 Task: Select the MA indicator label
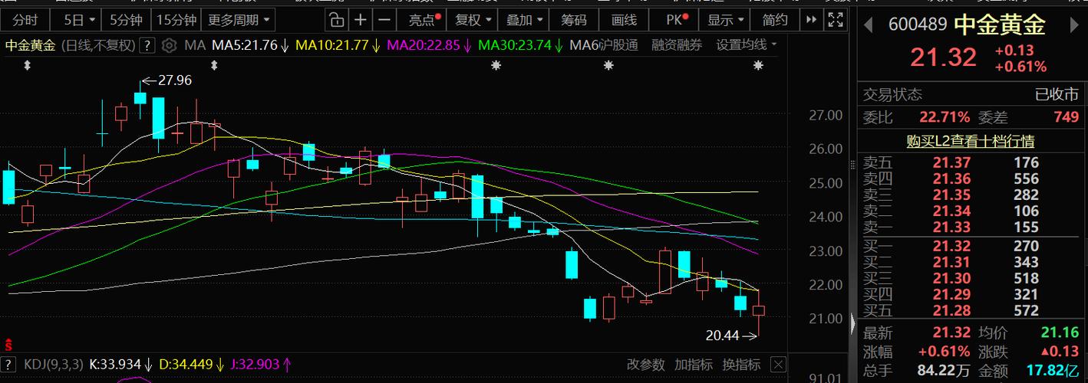click(195, 45)
